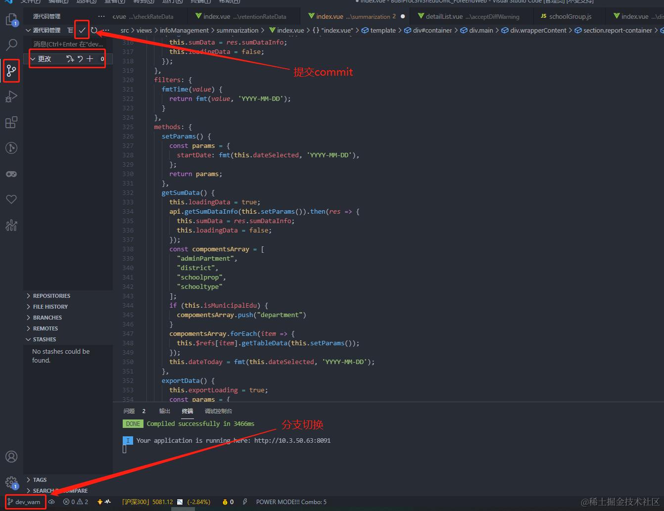Switch to the detailList.vue tab
Image resolution: width=664 pixels, height=511 pixels.
tap(472, 16)
